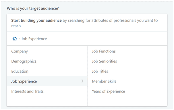Choose Job Functions attribute
The image size is (174, 110).
[127, 51]
